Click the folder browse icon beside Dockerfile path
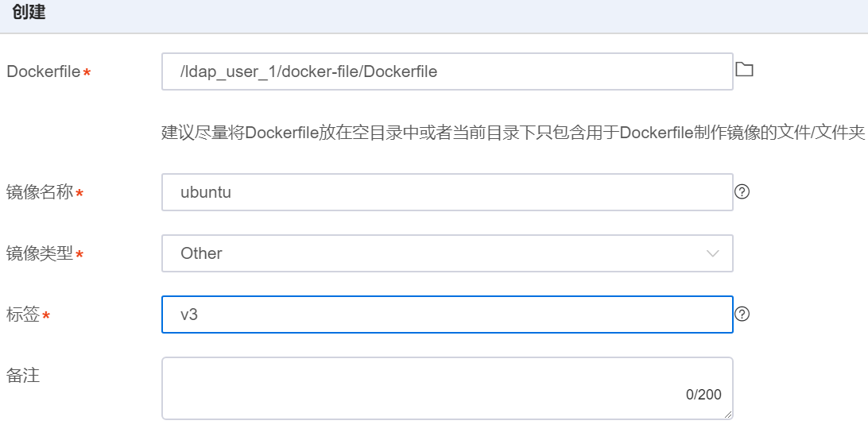The image size is (868, 436). [744, 70]
